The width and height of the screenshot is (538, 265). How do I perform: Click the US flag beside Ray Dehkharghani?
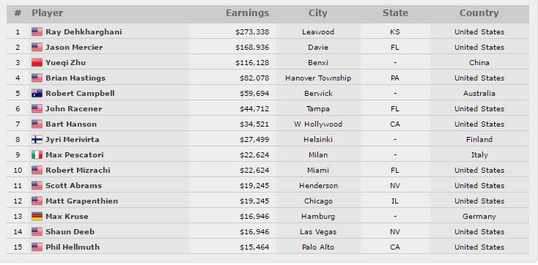pos(37,32)
